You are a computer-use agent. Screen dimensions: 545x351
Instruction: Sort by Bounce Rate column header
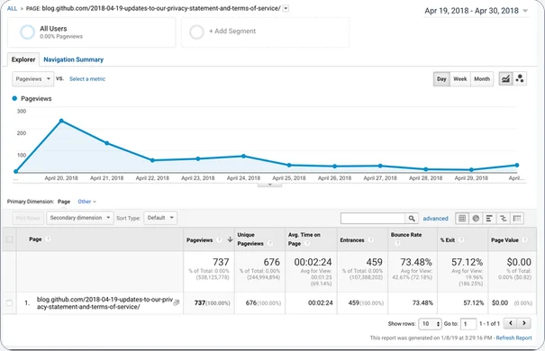click(x=406, y=235)
